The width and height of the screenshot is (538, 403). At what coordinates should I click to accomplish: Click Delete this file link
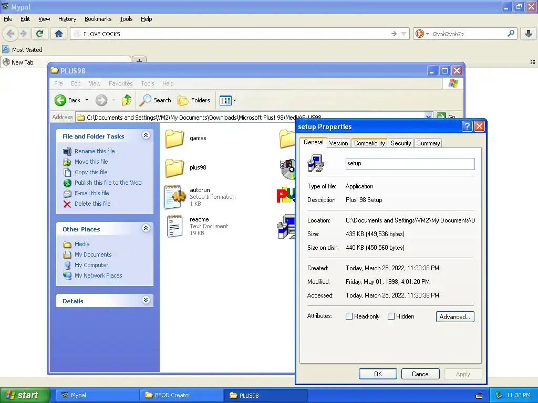92,204
